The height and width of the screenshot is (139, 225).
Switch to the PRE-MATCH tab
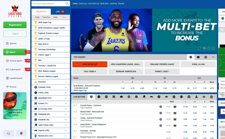click(x=41, y=12)
